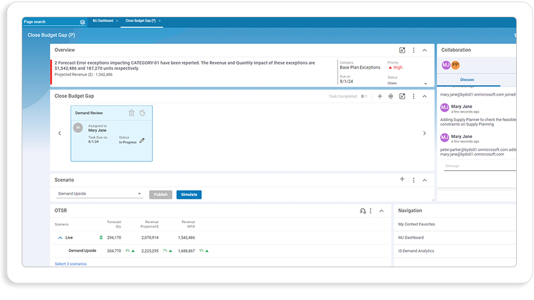Click the Simulate button
534x300 pixels.
(189, 194)
